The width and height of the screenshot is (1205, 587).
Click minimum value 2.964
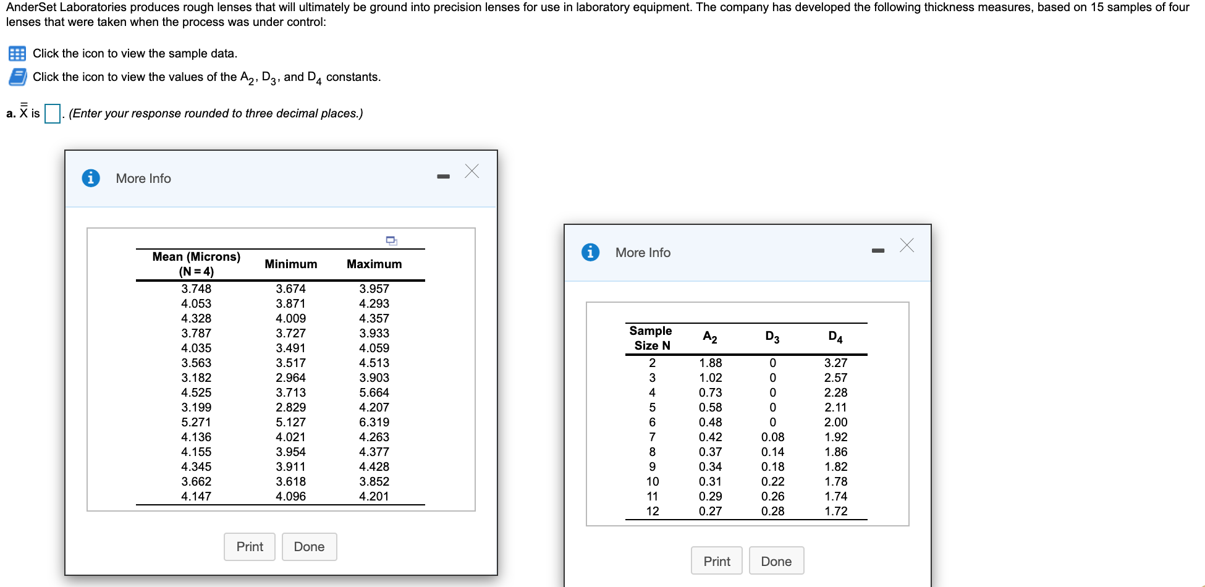point(291,378)
